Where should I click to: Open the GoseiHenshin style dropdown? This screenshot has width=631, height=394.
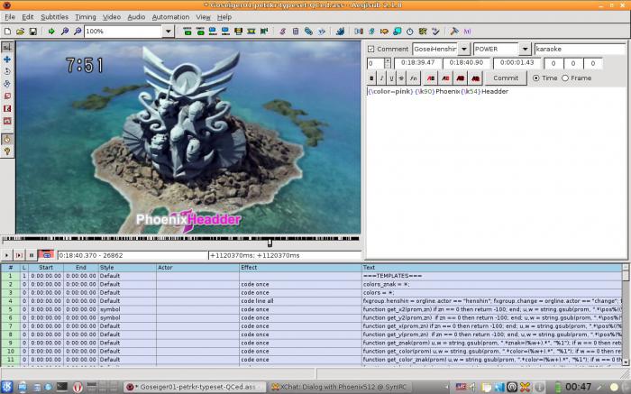(x=464, y=49)
